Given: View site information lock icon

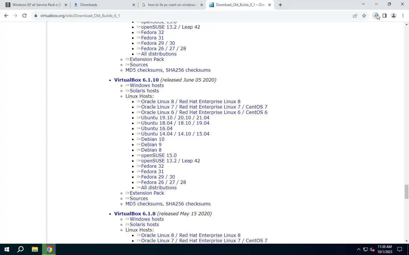Looking at the screenshot, I should [36, 16].
